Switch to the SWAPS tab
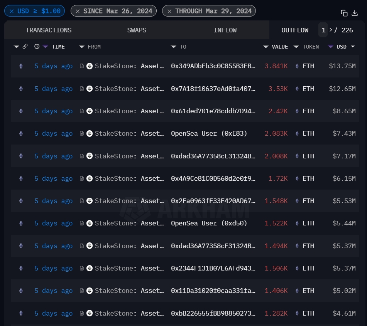This screenshot has width=367, height=326. click(x=137, y=30)
